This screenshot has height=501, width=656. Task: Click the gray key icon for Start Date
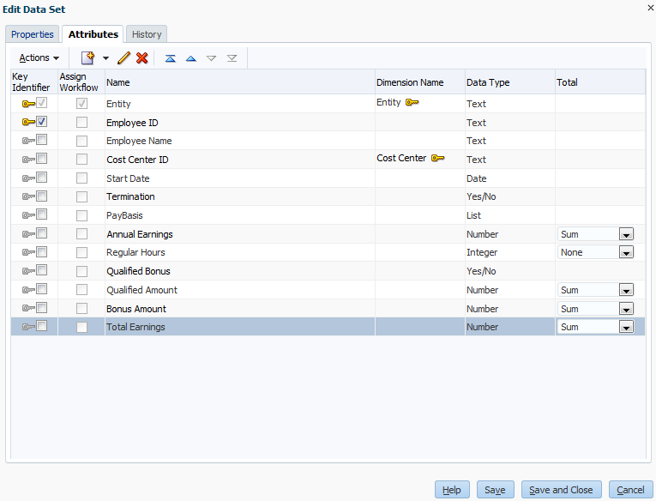point(28,178)
